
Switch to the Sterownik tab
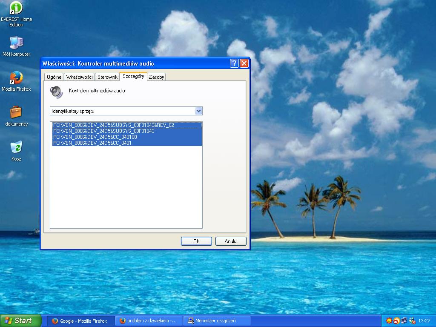tap(107, 77)
